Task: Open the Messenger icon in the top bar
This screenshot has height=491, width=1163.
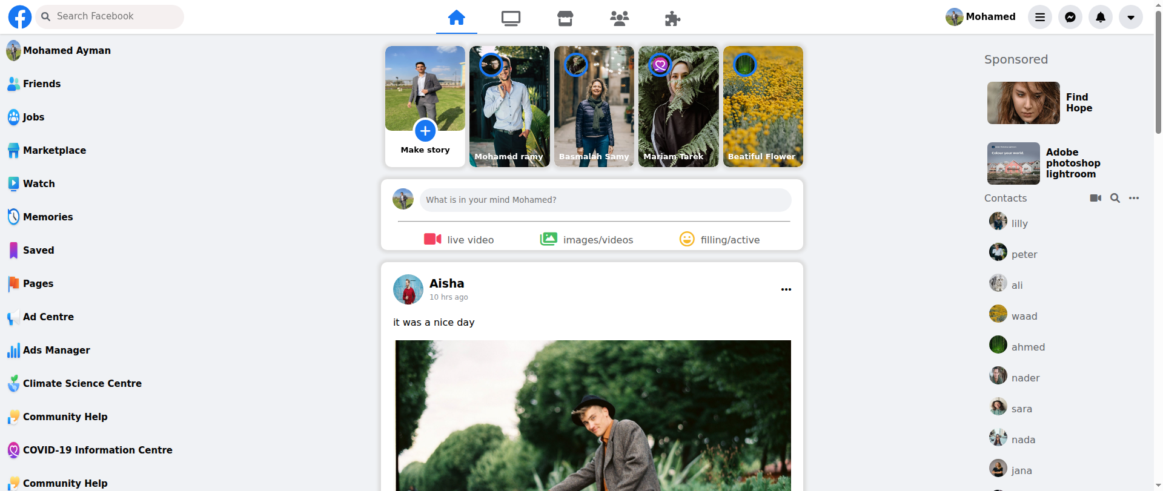Action: click(x=1070, y=17)
